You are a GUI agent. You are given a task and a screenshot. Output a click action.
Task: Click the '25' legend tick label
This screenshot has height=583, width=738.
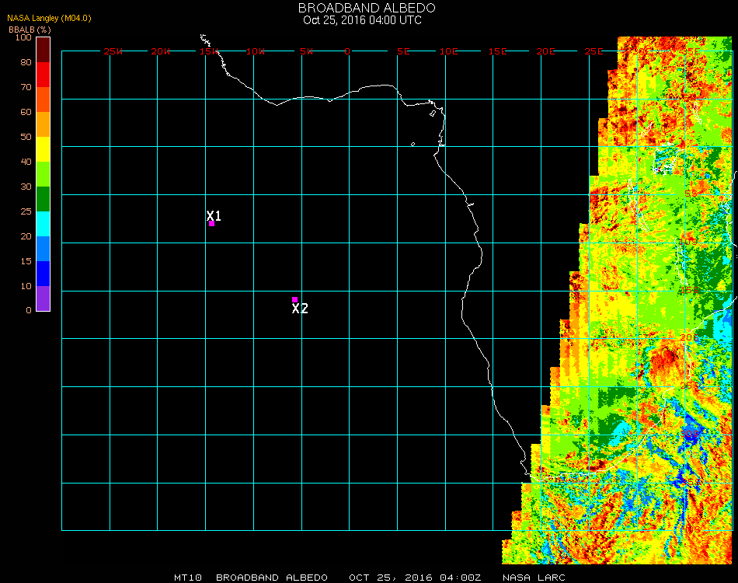(x=26, y=211)
